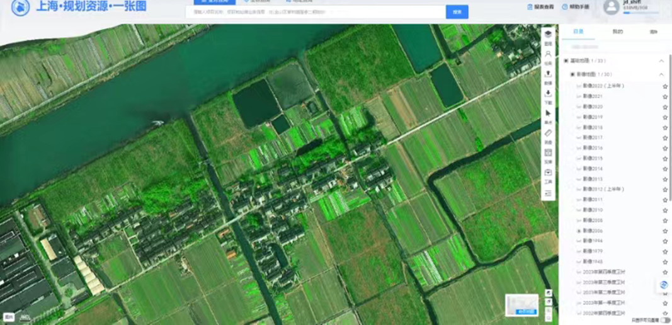Viewport: 672px width, 325px height.
Task: Favorite the 影像2010 layer with its star
Action: [x=665, y=210]
